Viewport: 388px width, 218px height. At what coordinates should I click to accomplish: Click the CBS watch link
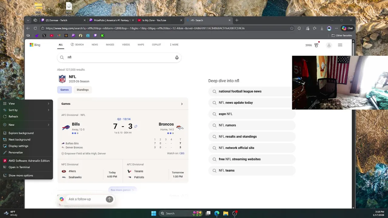pyautogui.click(x=182, y=154)
